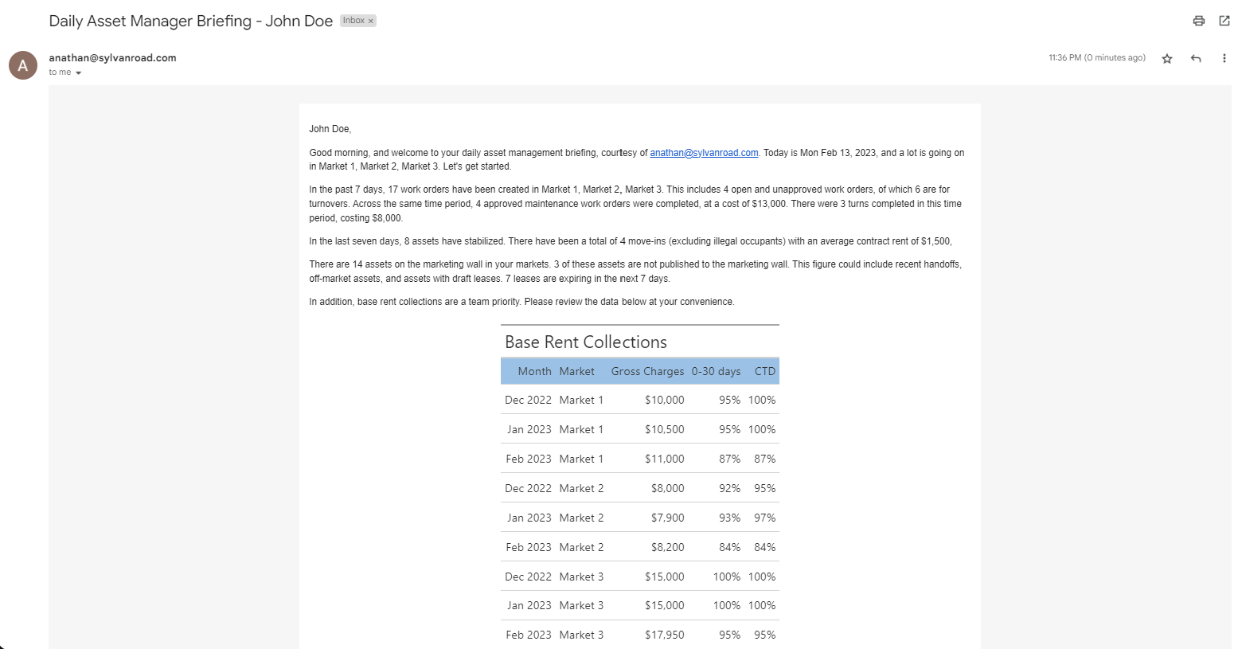Click Market 3 in the Dec 2022 row
1238x649 pixels.
(581, 577)
